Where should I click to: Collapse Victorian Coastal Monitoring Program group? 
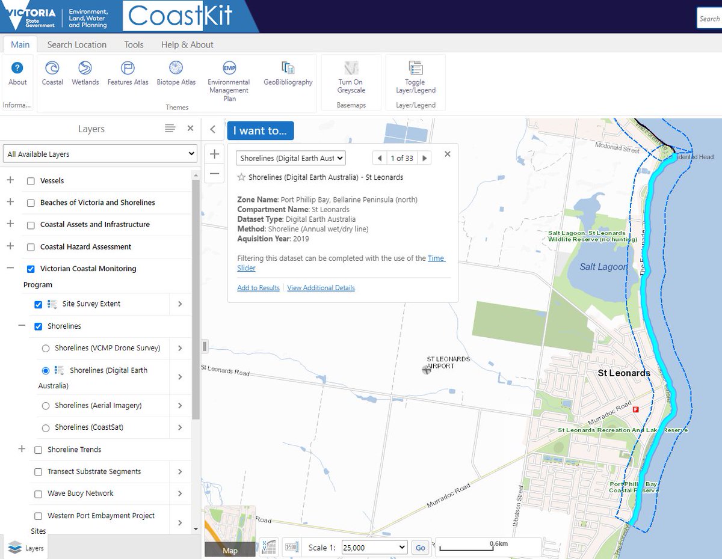[x=10, y=268]
